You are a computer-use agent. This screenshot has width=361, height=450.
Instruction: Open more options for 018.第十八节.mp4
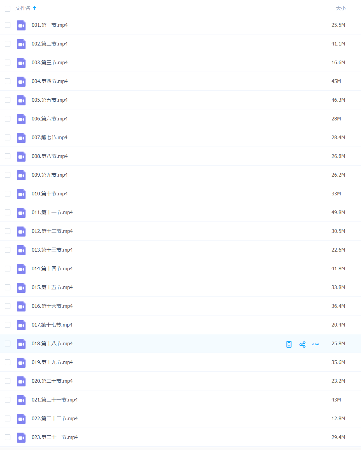pos(316,344)
